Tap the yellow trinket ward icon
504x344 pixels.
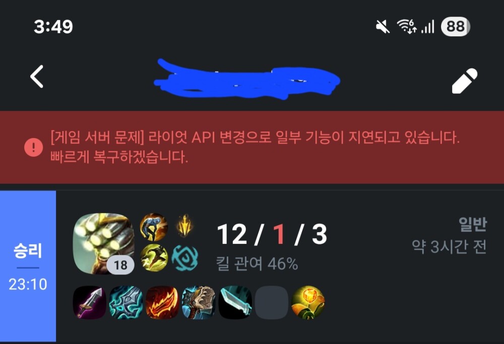pos(308,302)
